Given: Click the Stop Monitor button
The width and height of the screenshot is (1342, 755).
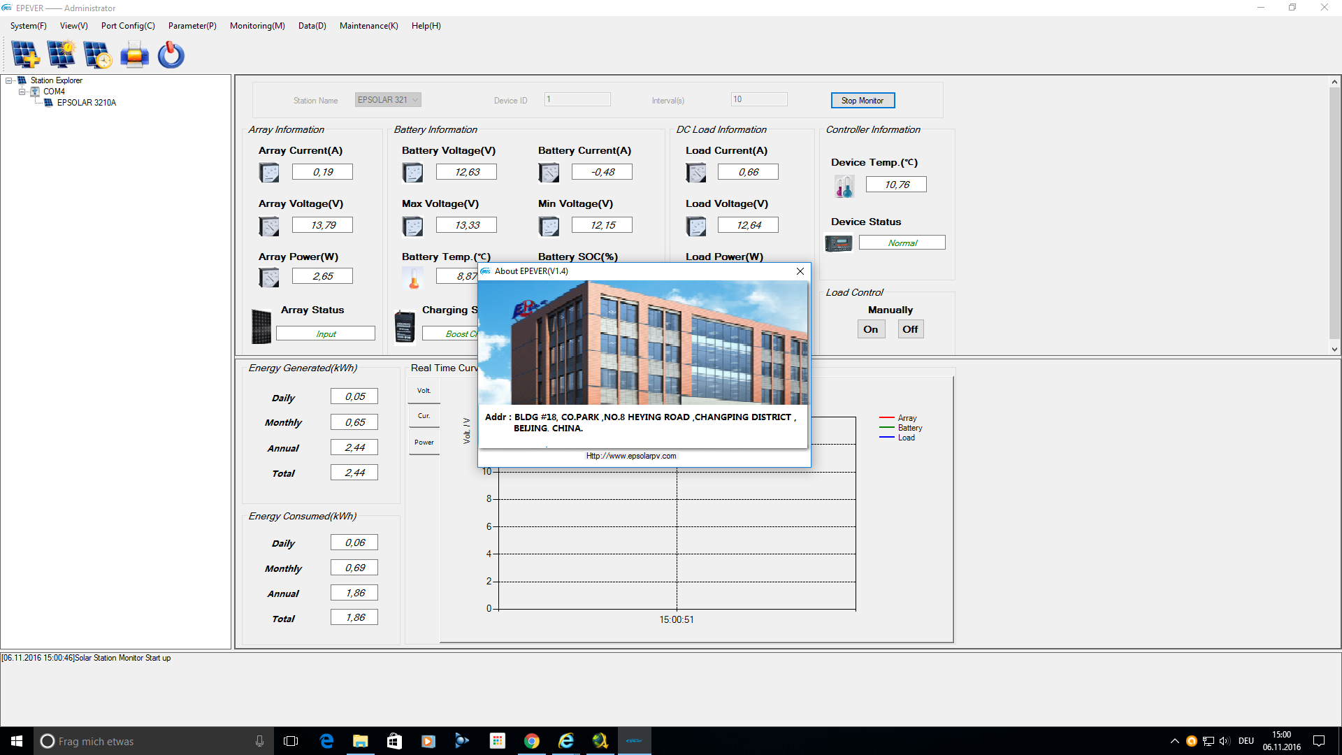Looking at the screenshot, I should 863,101.
